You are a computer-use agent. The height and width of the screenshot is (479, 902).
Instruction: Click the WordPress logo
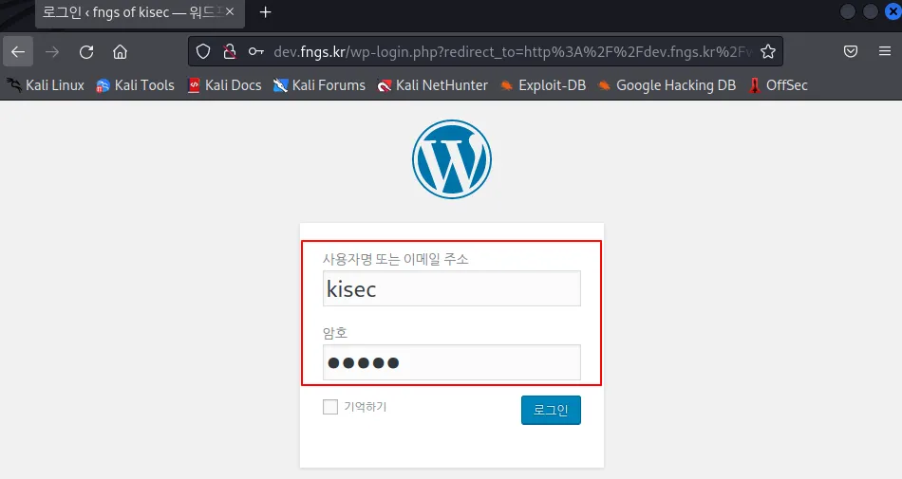[452, 159]
